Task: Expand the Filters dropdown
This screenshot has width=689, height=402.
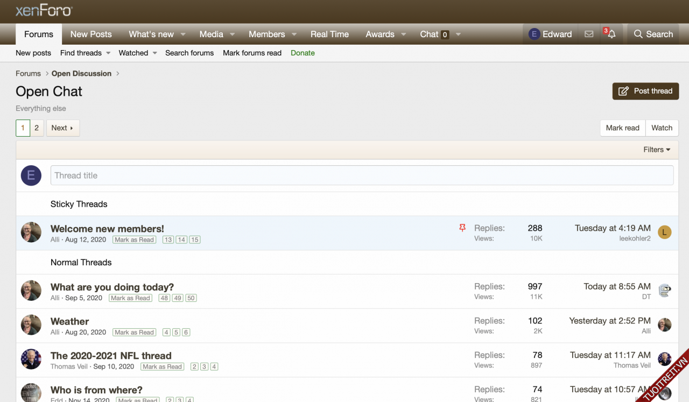Action: tap(657, 150)
